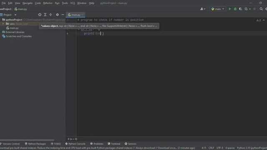The width and height of the screenshot is (267, 150).
Task: Open the Python Console tool window
Action: click(75, 144)
